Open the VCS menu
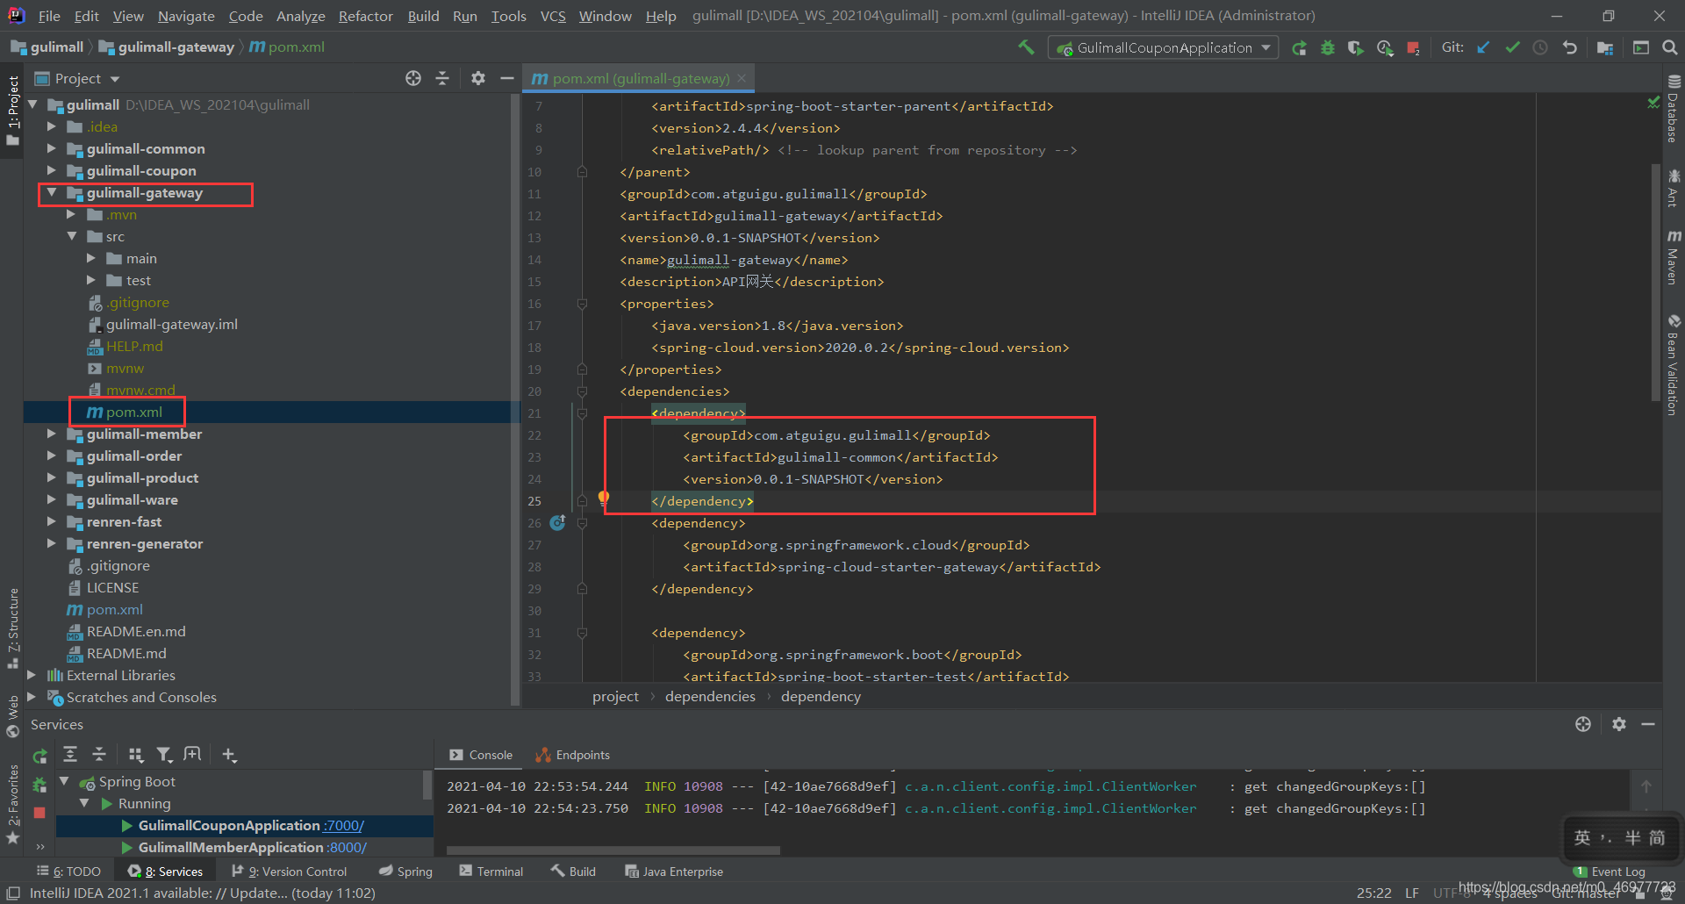 coord(553,16)
